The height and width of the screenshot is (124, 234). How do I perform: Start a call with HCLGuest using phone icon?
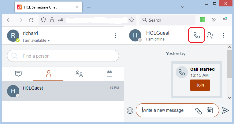click(196, 35)
